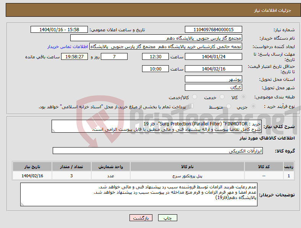The width and height of the screenshot is (301, 228).
Task: Click the چاپ (print) button
Action: [x=167, y=218]
